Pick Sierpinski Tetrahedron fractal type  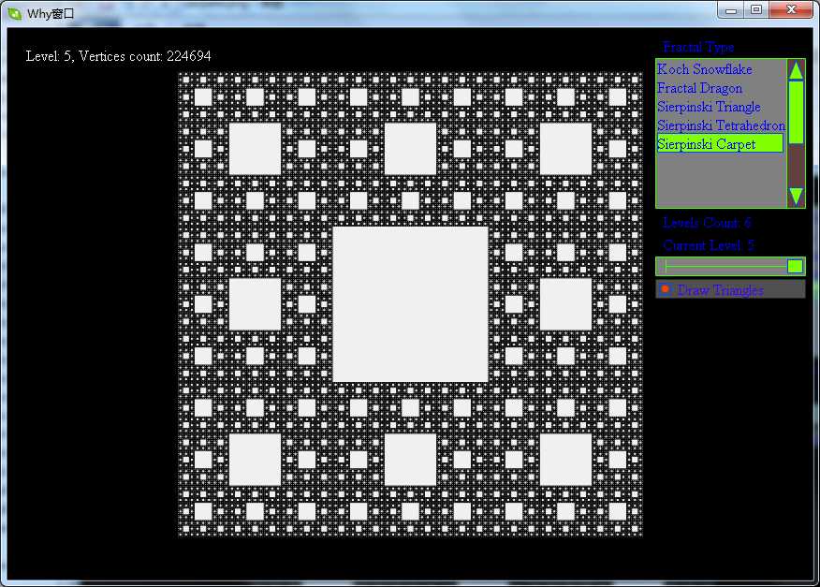pyautogui.click(x=721, y=125)
